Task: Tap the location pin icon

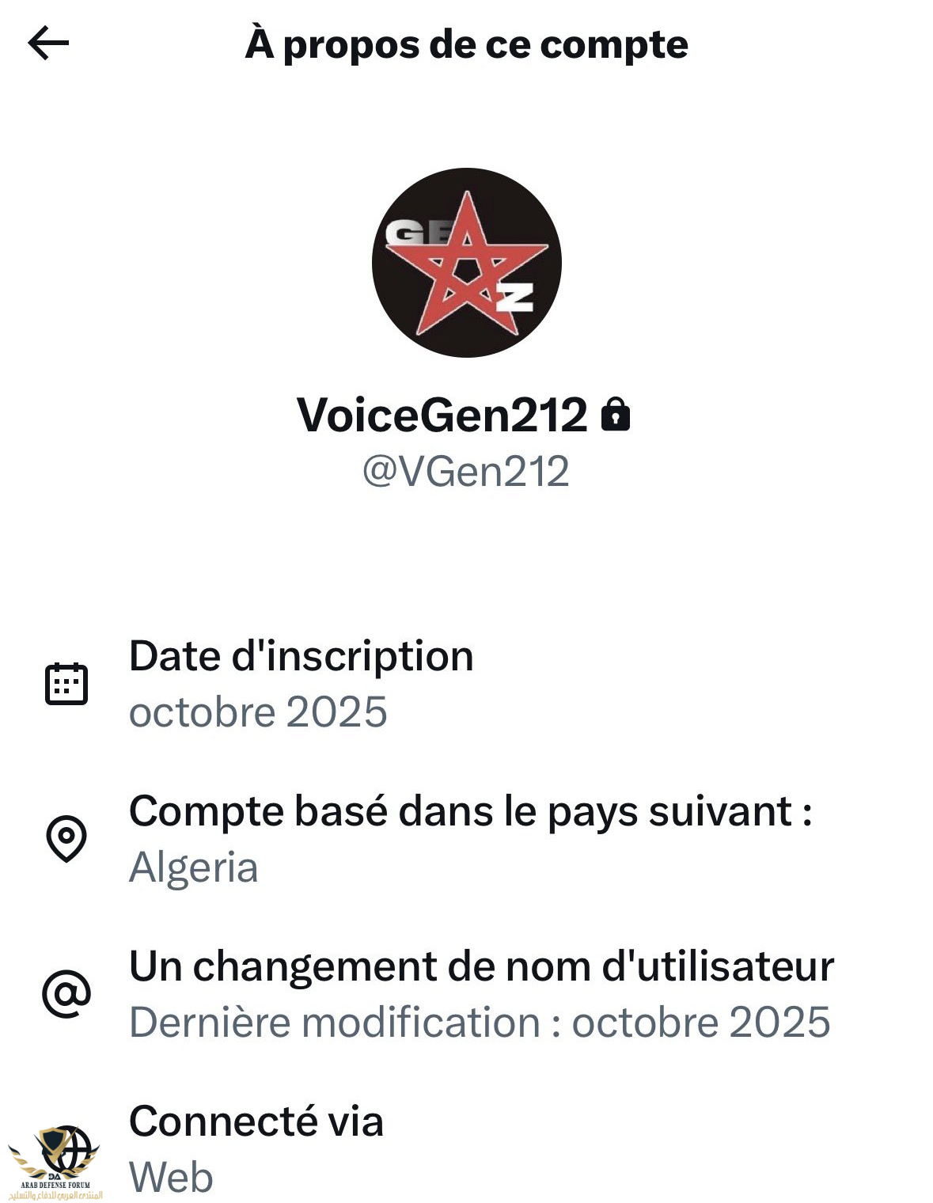Action: pyautogui.click(x=66, y=838)
